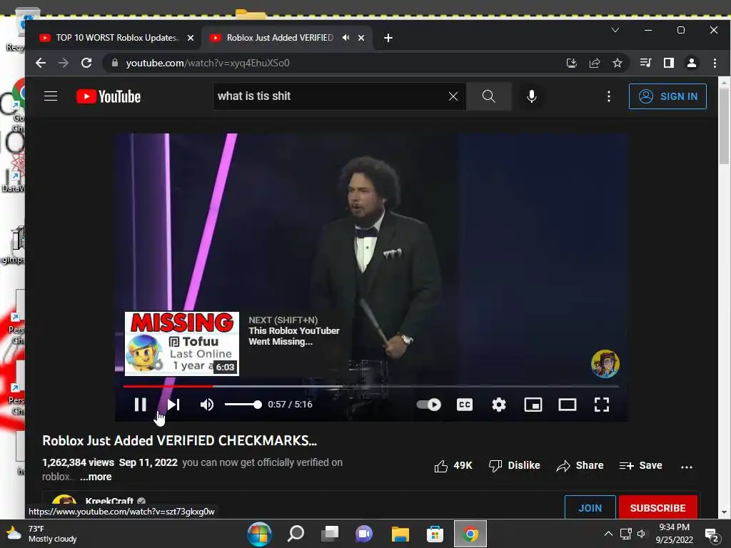The width and height of the screenshot is (731, 548).
Task: Go forward in browser history
Action: click(64, 63)
